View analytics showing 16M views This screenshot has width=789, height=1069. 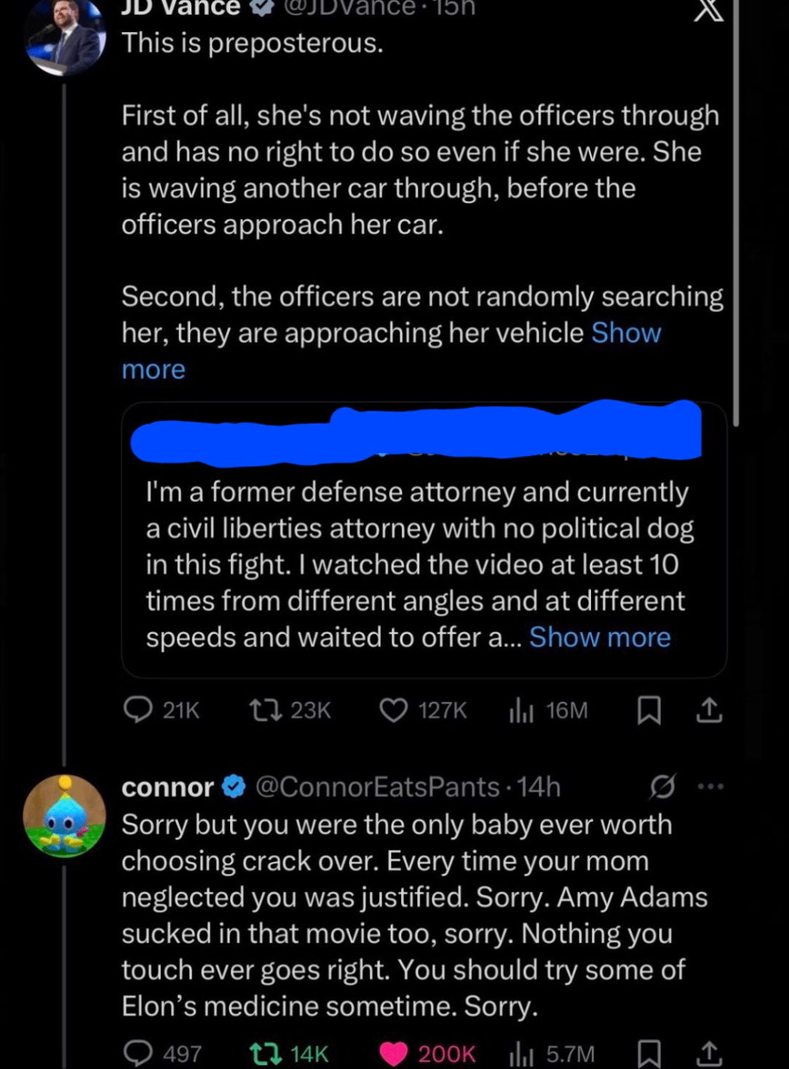[521, 710]
